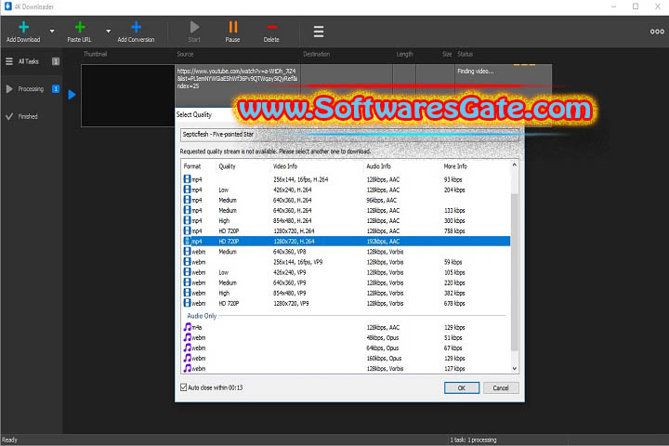The height and width of the screenshot is (446, 669).
Task: Click the quality list scrollbar thumb
Action: coord(515,271)
